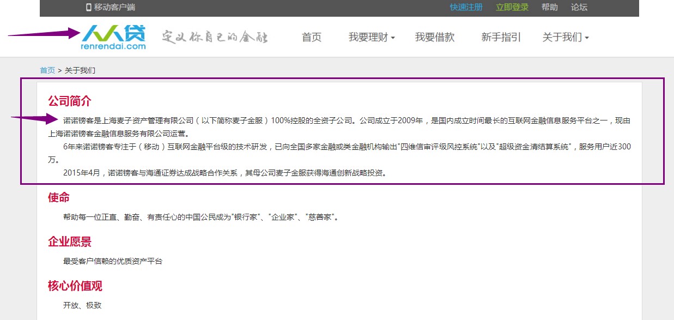The width and height of the screenshot is (674, 320).
Task: Expand the 我要理财 dropdown caret
Action: [393, 38]
